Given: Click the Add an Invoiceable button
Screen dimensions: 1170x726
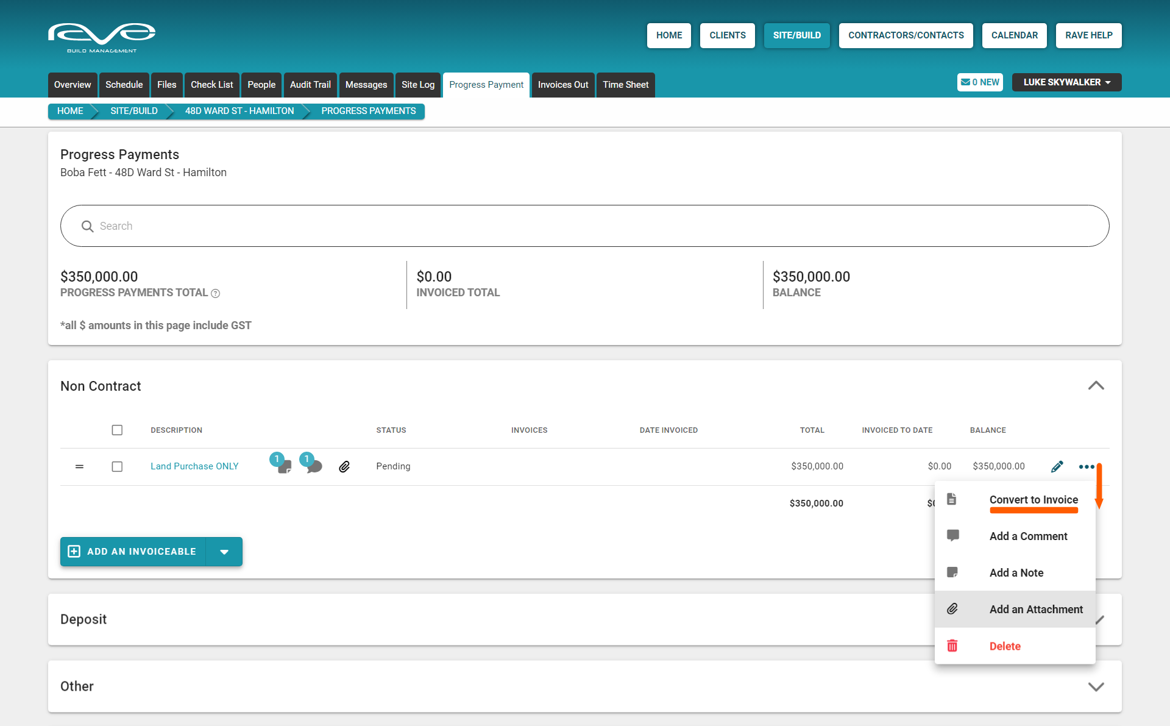Looking at the screenshot, I should point(133,552).
